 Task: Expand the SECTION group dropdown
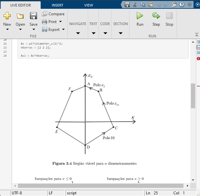[x=121, y=33]
